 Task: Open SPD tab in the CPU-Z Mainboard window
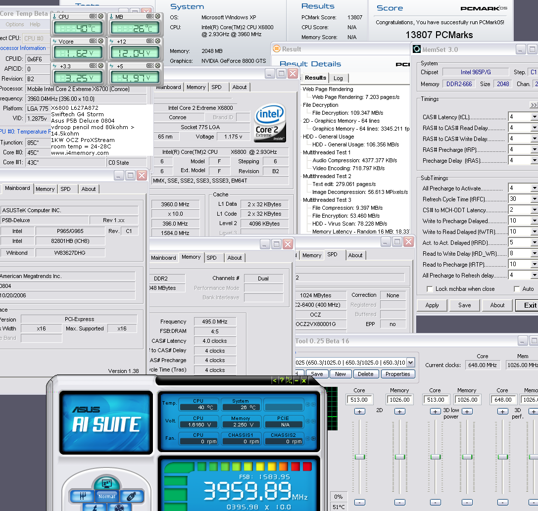tap(65, 189)
